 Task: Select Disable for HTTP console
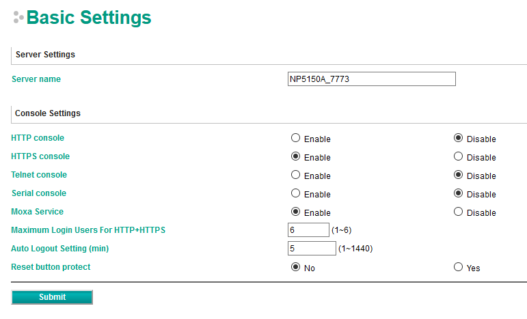[458, 138]
